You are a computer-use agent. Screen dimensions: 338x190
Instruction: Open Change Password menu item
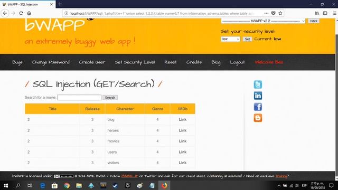(51, 62)
